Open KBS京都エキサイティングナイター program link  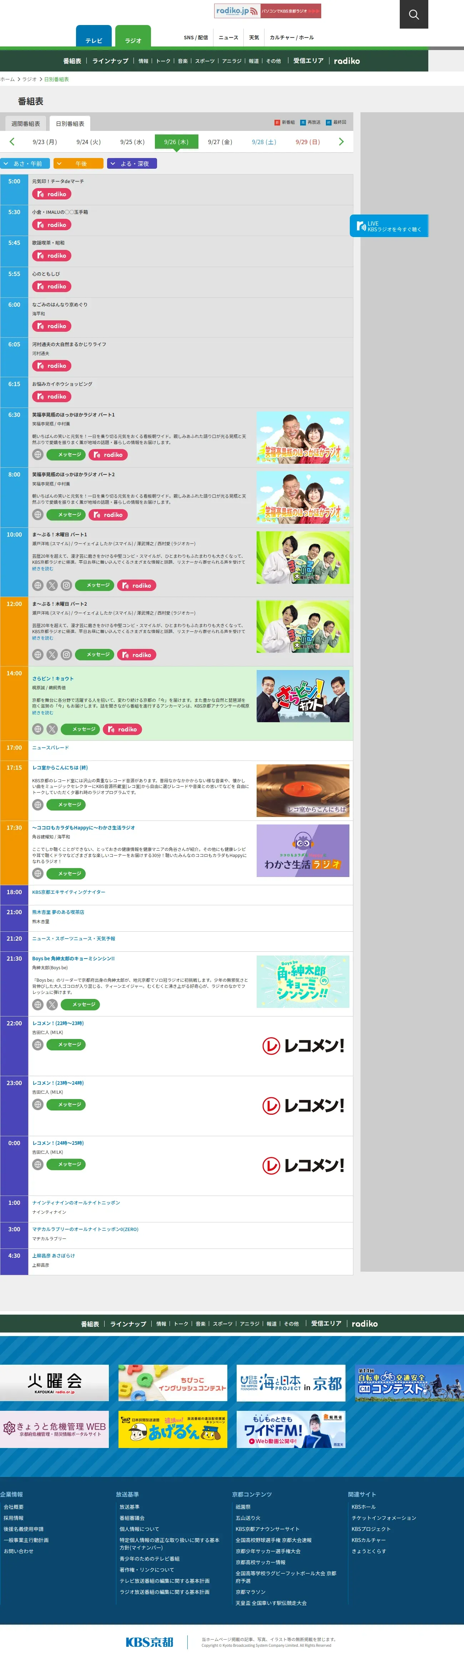point(69,892)
